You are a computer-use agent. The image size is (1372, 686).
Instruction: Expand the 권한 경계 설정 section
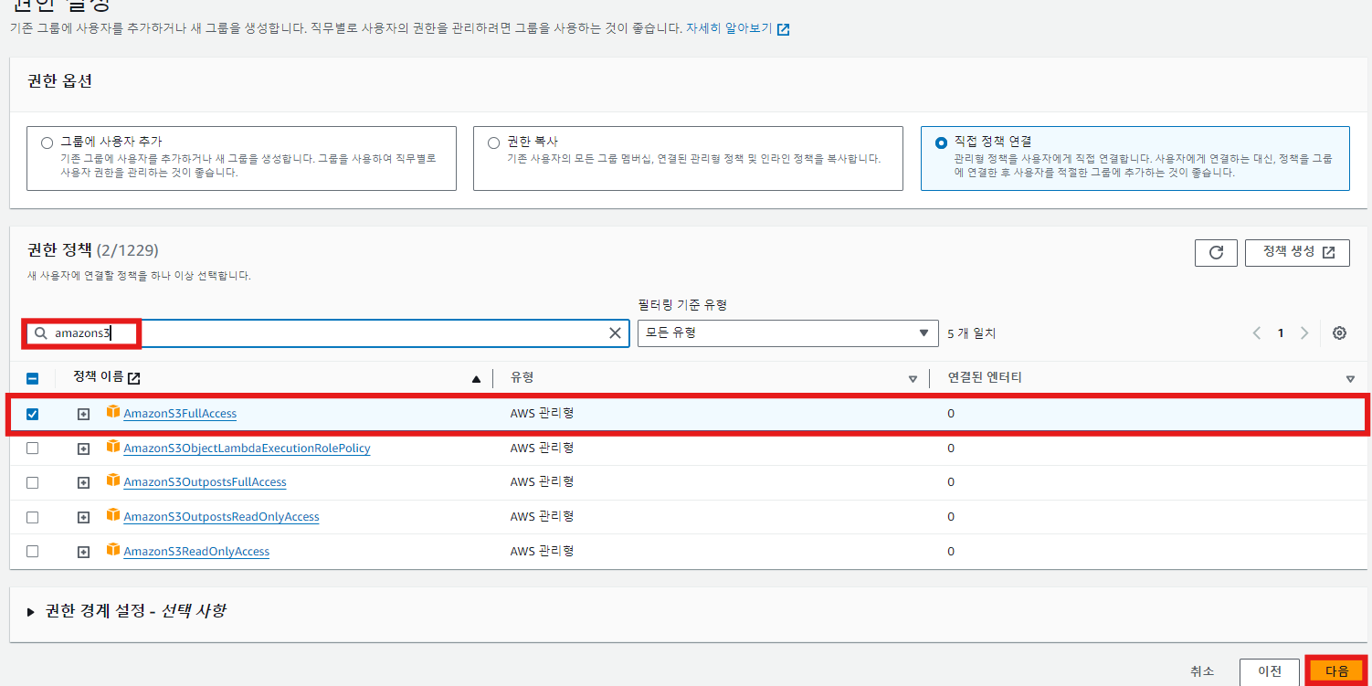(x=31, y=611)
